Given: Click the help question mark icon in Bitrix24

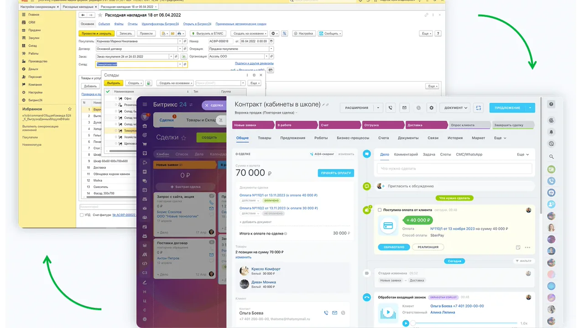Looking at the screenshot, I should pos(552,104).
